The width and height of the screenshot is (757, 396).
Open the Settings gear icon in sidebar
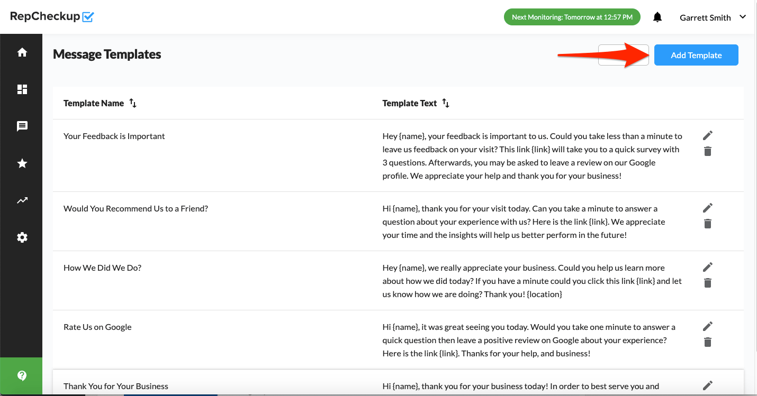[x=22, y=237]
